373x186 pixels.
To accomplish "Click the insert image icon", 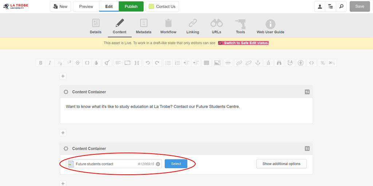I will click(x=217, y=63).
